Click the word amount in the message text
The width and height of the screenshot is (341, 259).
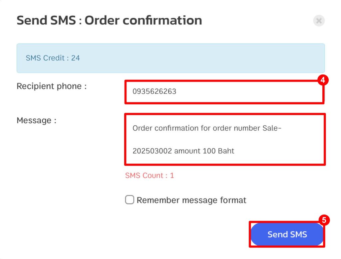pos(187,151)
